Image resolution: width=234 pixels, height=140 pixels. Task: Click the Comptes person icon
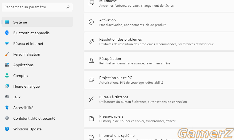point(7,75)
